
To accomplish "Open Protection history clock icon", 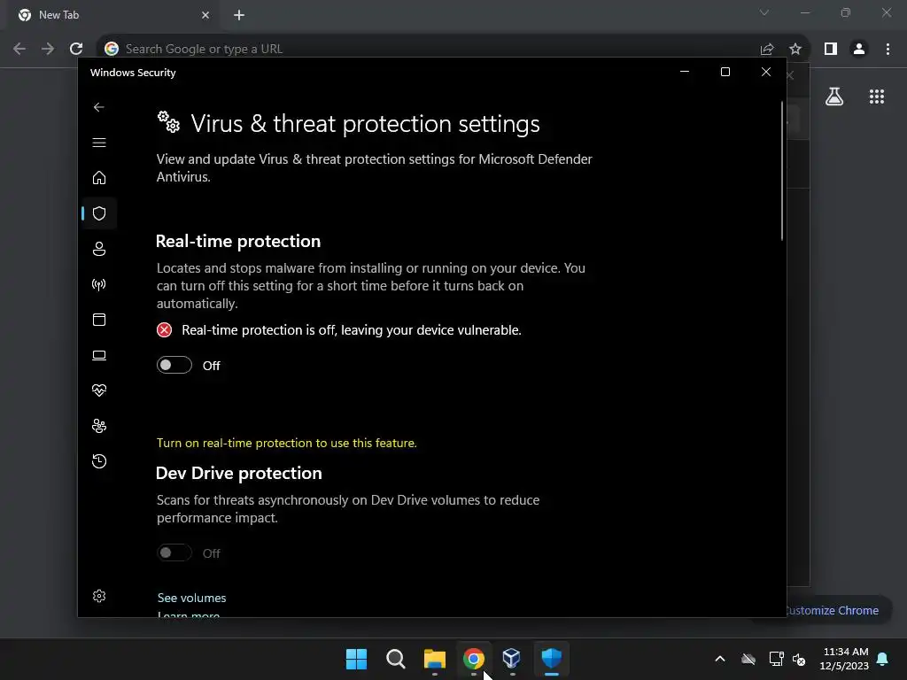I will (99, 461).
